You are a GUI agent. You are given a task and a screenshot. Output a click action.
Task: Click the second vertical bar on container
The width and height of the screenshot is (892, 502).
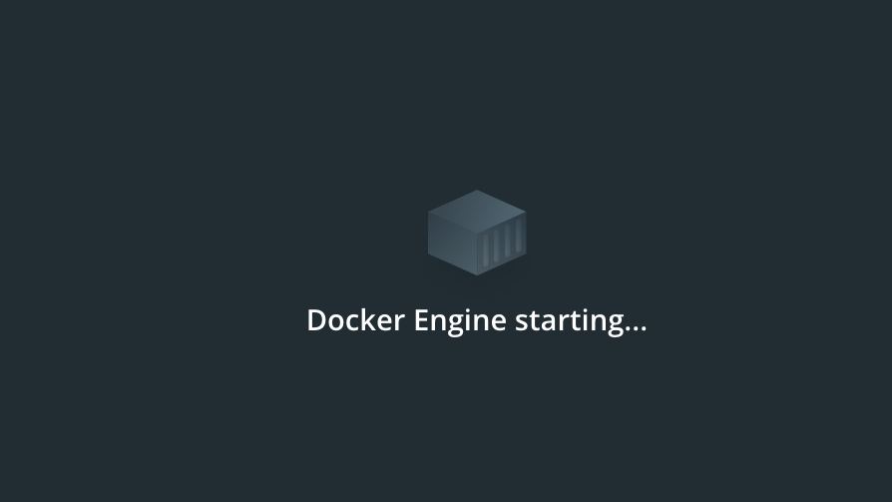497,246
